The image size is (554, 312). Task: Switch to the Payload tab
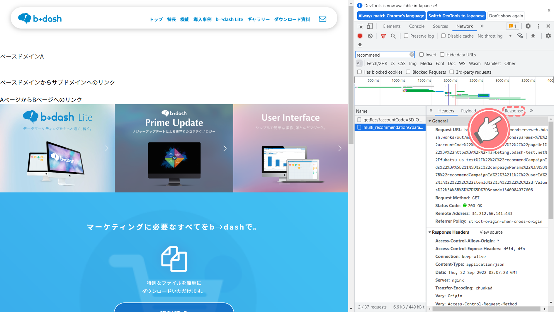click(468, 111)
